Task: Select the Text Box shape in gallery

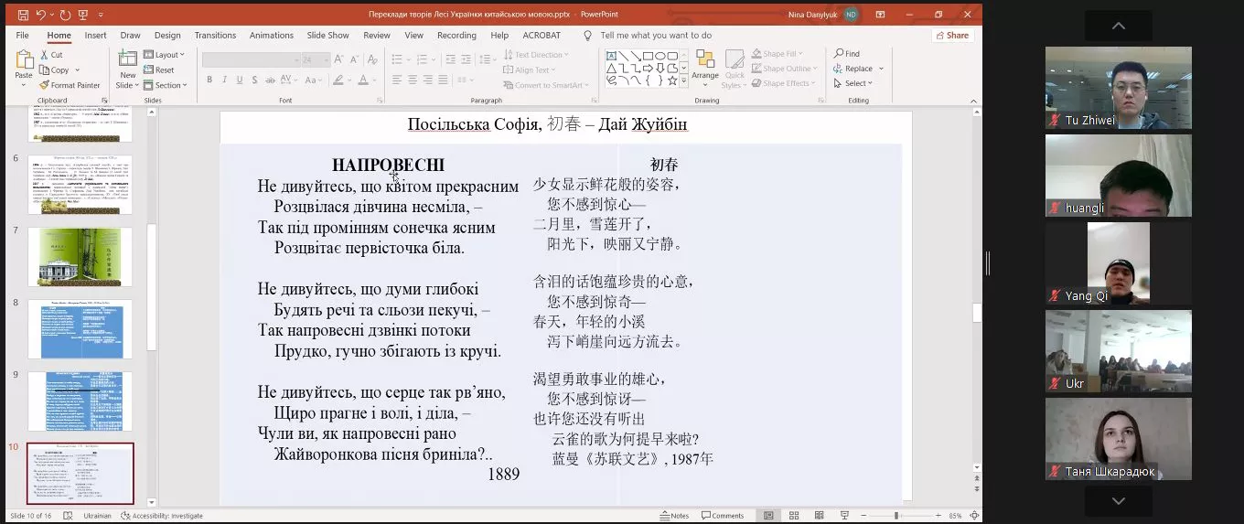Action: click(x=611, y=56)
